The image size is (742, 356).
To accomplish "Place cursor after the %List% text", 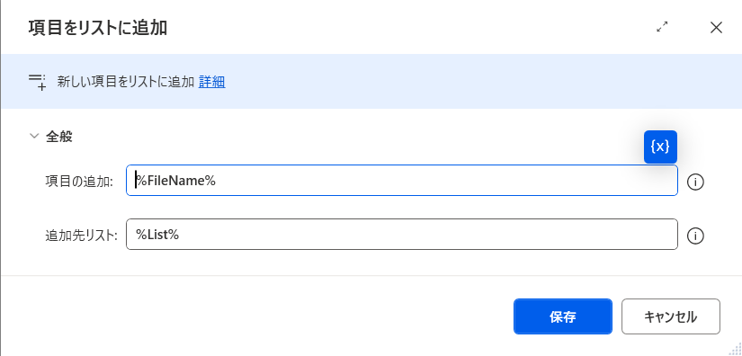I will coord(179,235).
